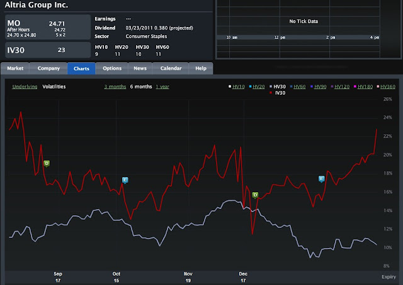The height and width of the screenshot is (285, 403).
Task: Click the first green dividend marker near September
Action: (x=46, y=163)
